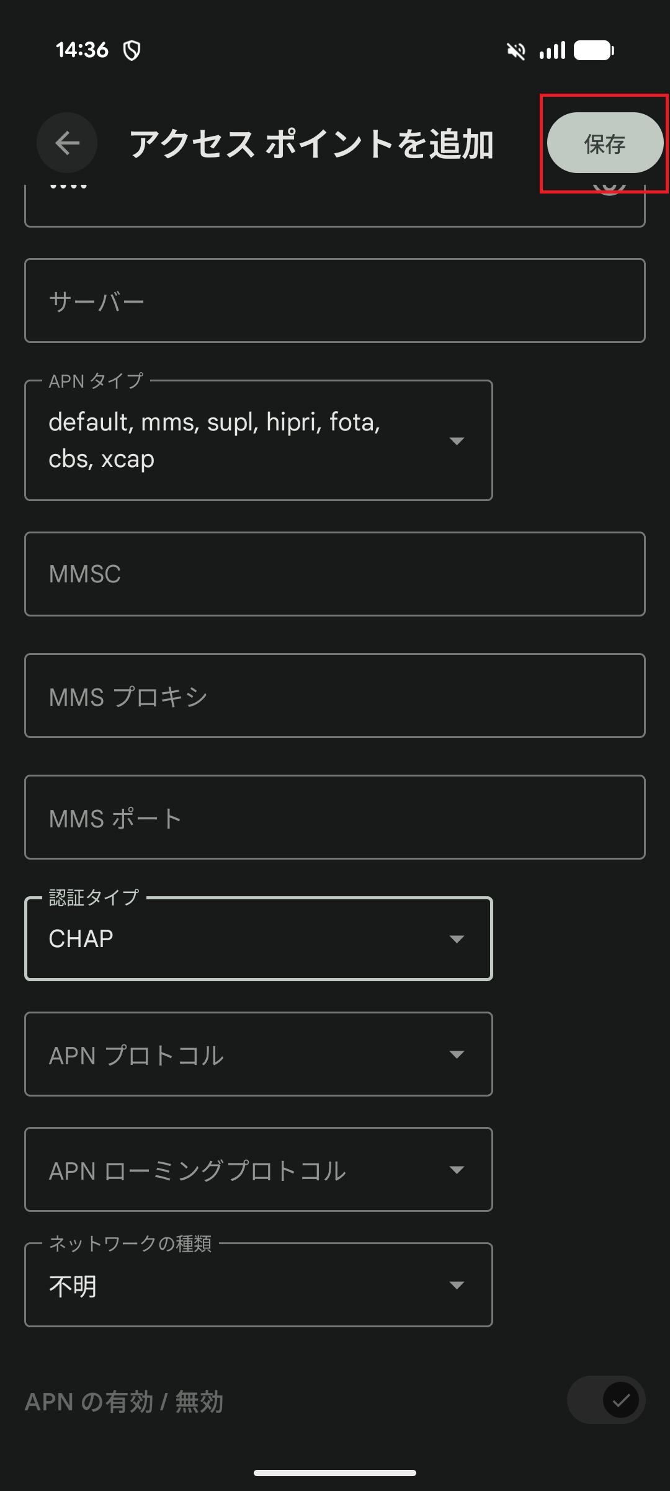Tap the 保存 button to save the APN

pyautogui.click(x=604, y=143)
